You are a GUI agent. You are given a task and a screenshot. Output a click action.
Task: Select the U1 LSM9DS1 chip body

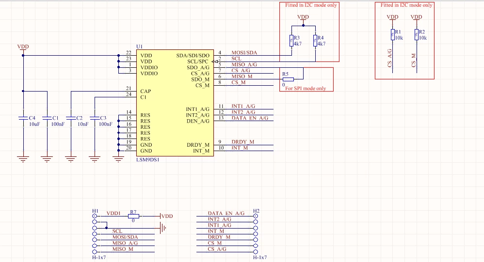click(175, 103)
